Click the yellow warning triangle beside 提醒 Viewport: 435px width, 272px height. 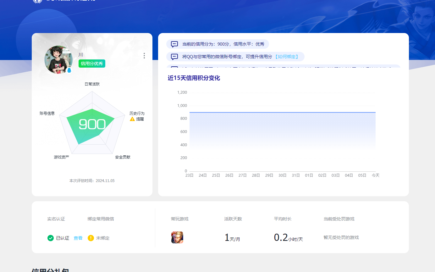[x=132, y=119]
